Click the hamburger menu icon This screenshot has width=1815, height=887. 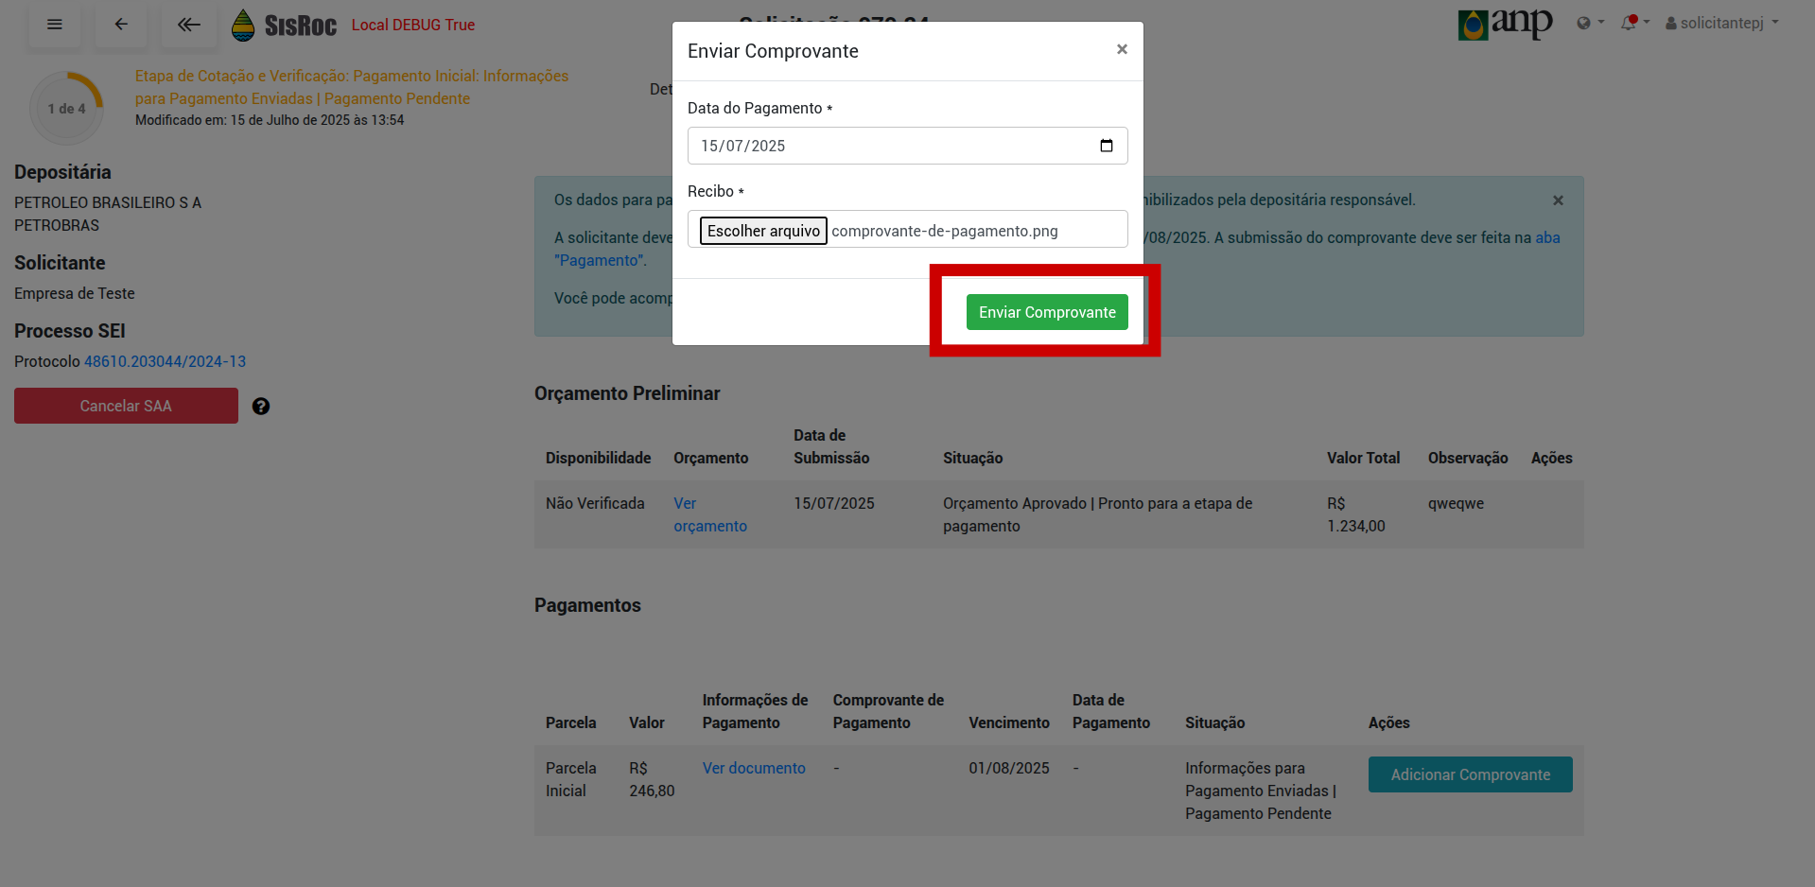click(55, 25)
